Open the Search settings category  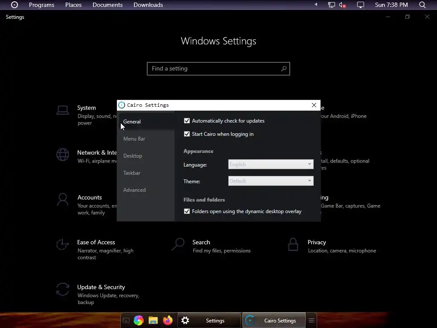[x=211, y=246]
